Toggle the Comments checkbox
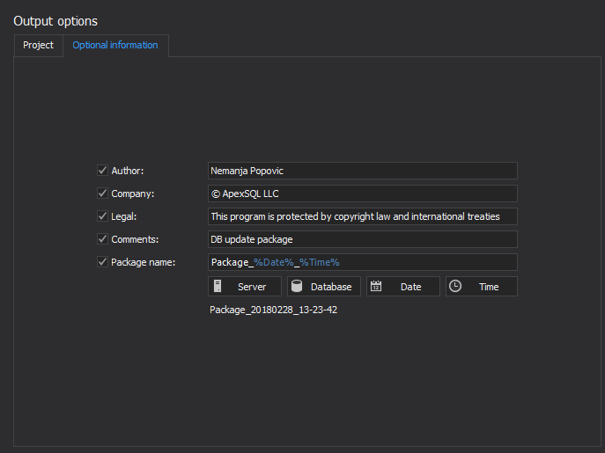This screenshot has width=605, height=453. pyautogui.click(x=102, y=239)
